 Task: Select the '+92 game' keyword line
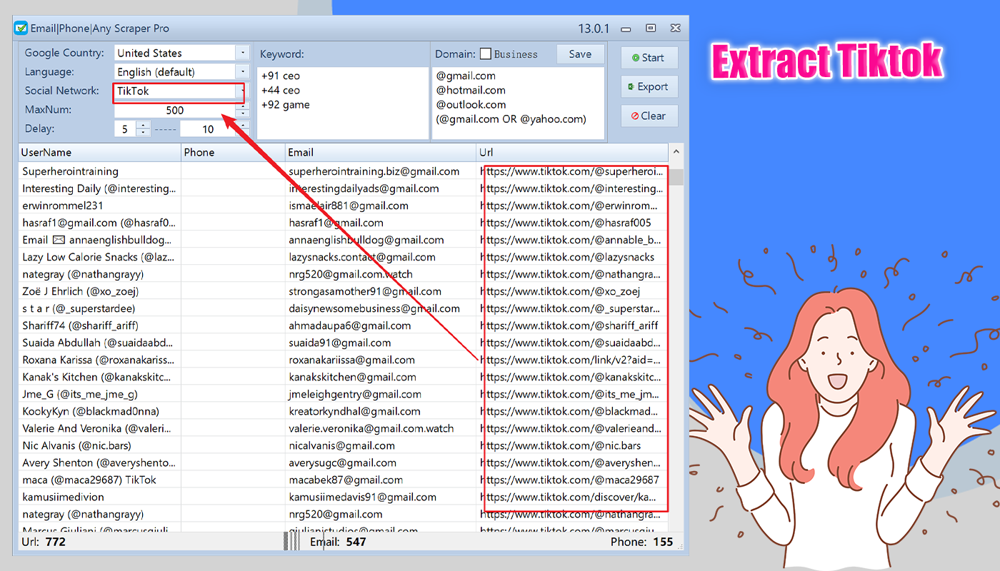(285, 105)
